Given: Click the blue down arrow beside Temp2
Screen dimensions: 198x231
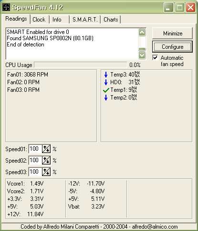Looking at the screenshot, I should tap(106, 98).
